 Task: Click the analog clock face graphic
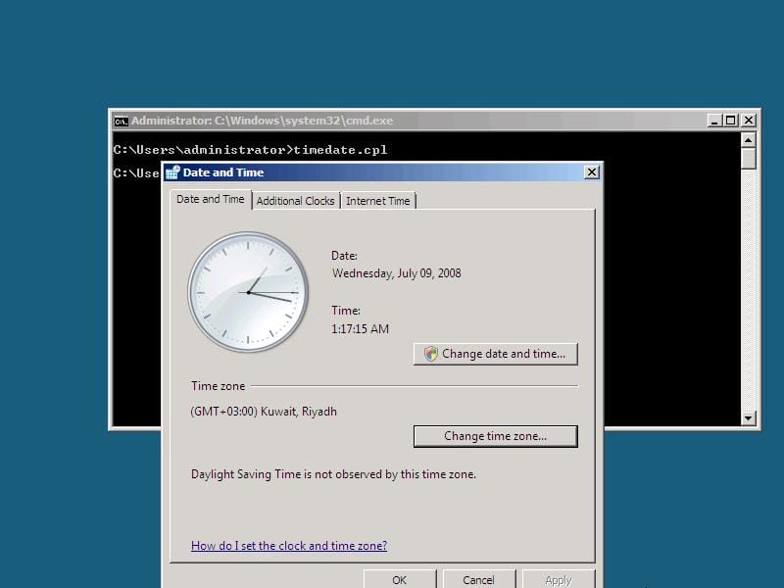click(x=248, y=291)
